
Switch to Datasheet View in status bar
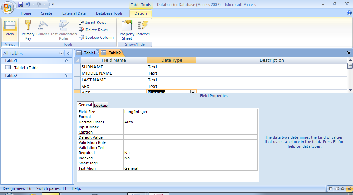331,188
